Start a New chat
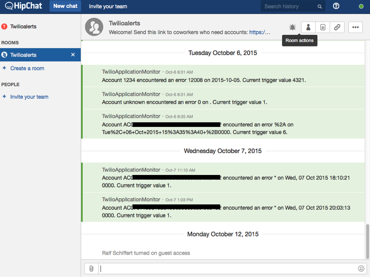 click(65, 6)
